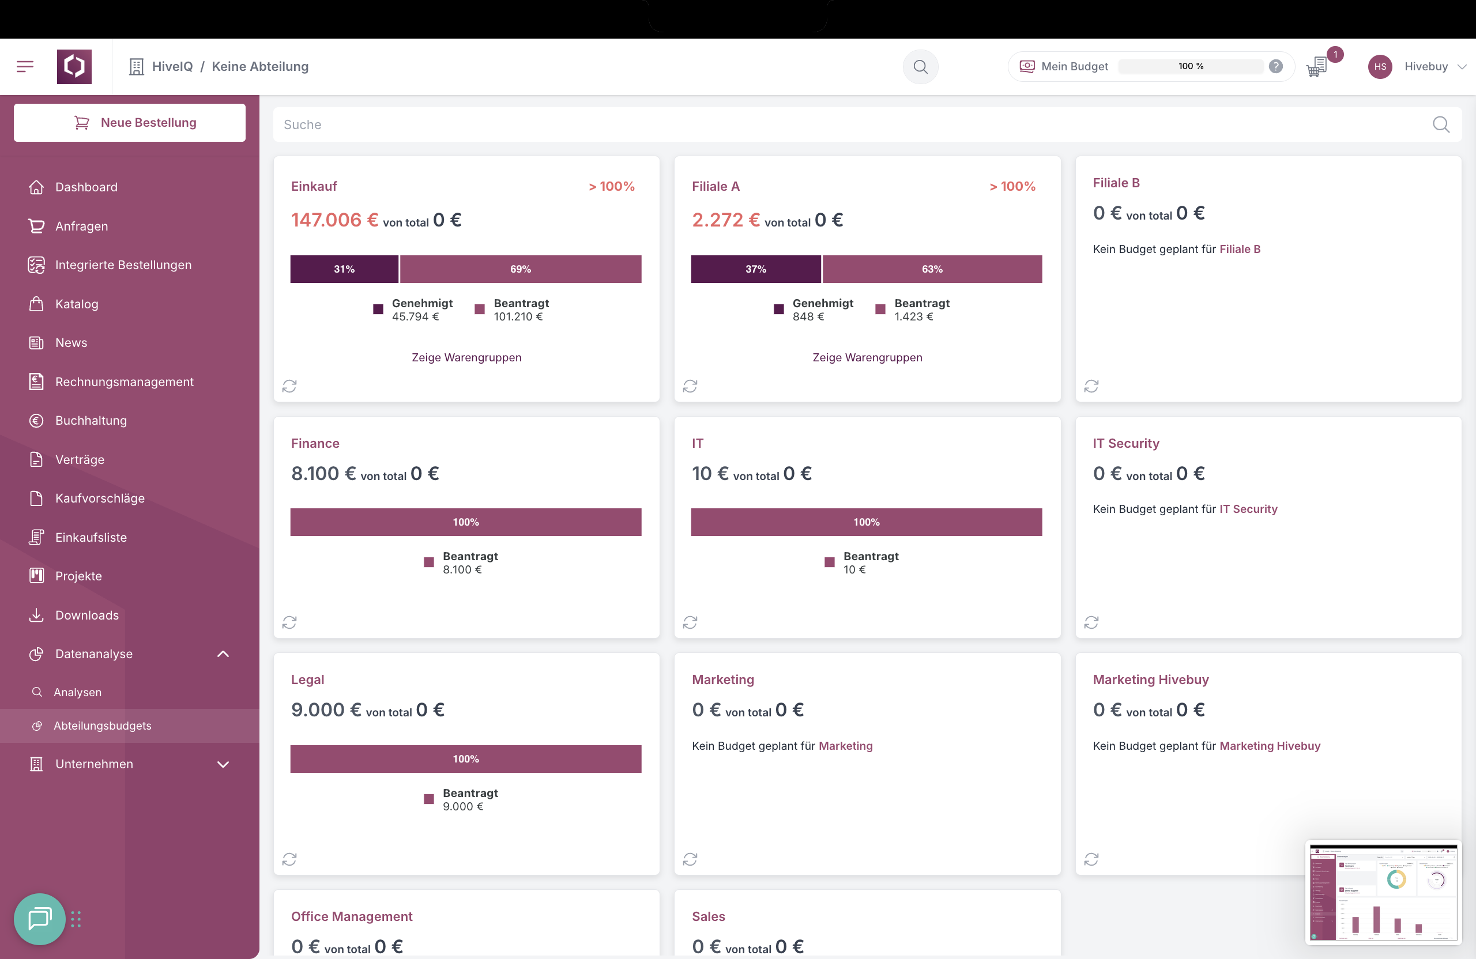Open the shopping cart with 1 item
Screen dimensions: 1476x959
1315,67
